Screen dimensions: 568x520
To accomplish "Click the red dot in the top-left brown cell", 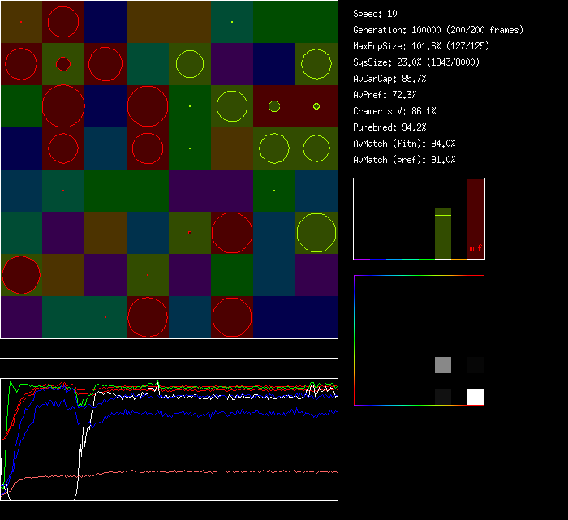I will pos(21,21).
